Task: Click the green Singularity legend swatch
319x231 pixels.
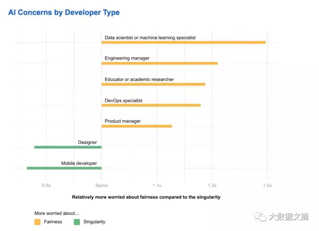Action: pos(77,222)
